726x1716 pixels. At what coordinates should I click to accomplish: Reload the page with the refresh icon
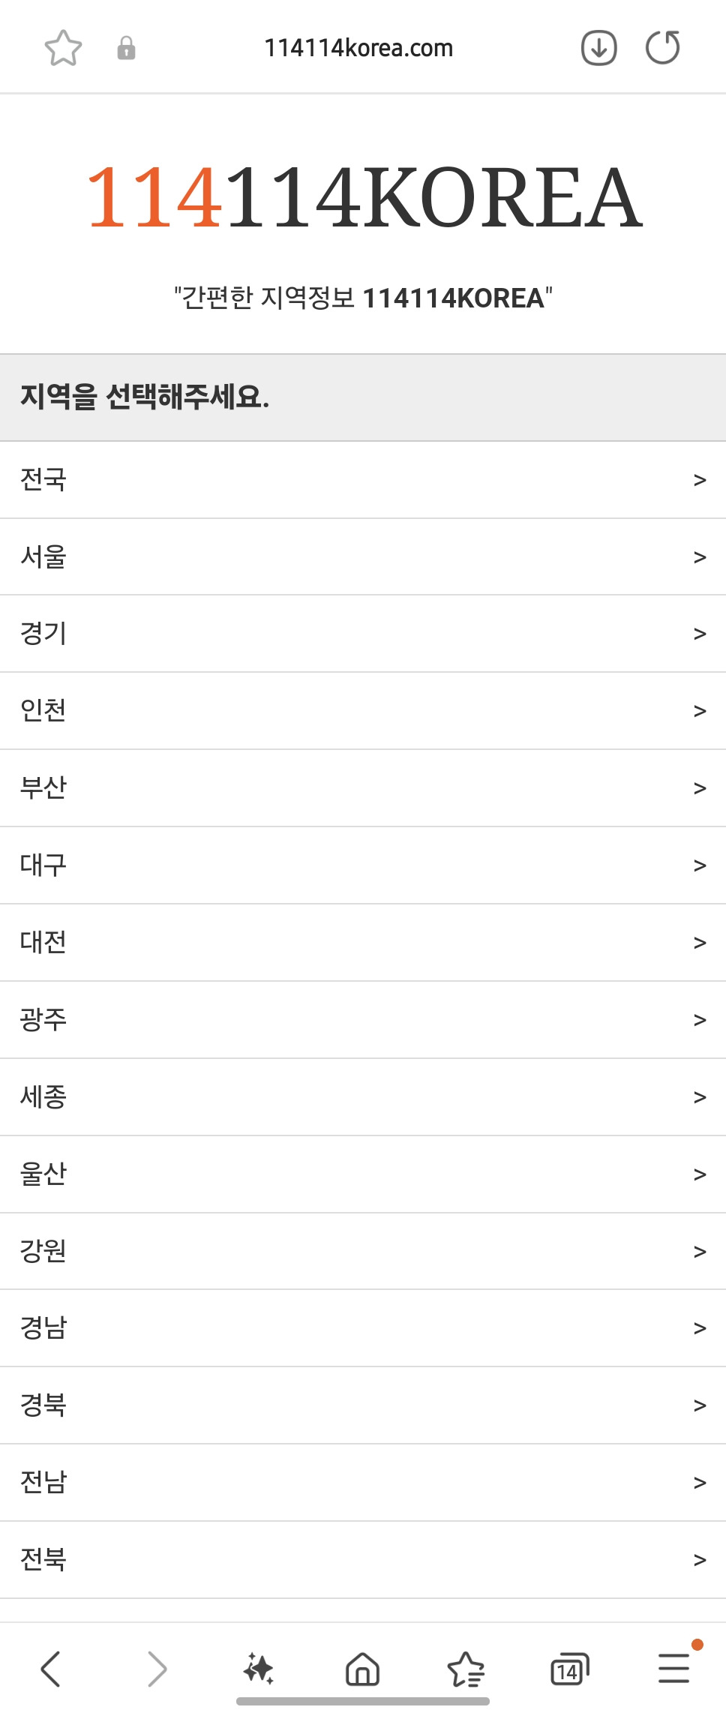pyautogui.click(x=662, y=47)
